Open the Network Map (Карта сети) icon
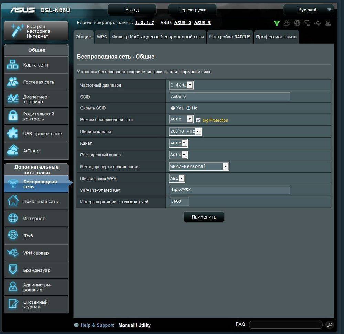Screen dimensions: 344x334 [x=13, y=65]
